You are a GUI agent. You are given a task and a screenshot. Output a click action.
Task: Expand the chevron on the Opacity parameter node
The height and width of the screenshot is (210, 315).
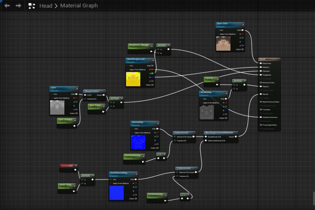[x=217, y=79]
